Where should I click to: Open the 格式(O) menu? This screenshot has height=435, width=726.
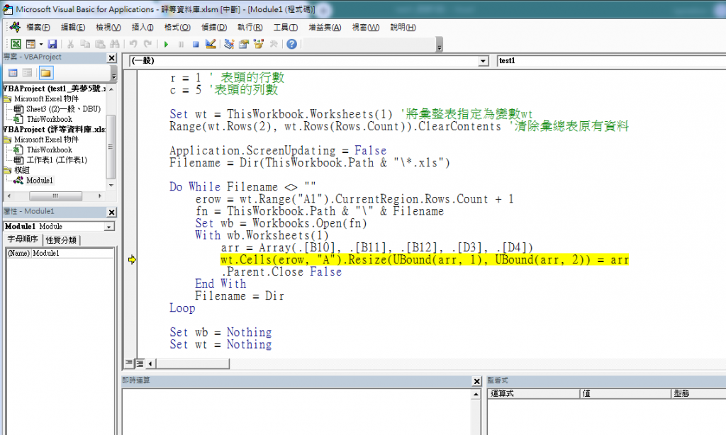pyautogui.click(x=177, y=28)
